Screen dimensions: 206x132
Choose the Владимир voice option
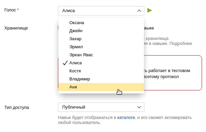coord(101,79)
